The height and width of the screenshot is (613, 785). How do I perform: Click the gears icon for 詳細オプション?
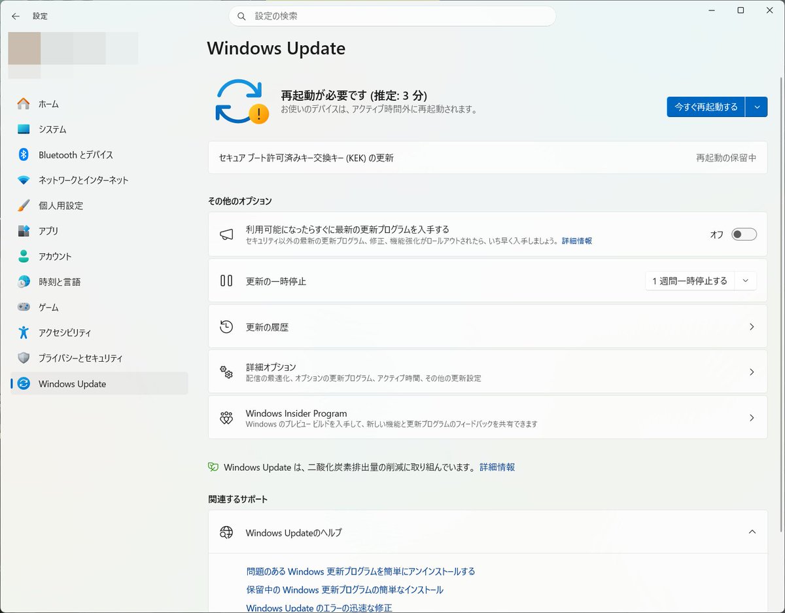[226, 372]
